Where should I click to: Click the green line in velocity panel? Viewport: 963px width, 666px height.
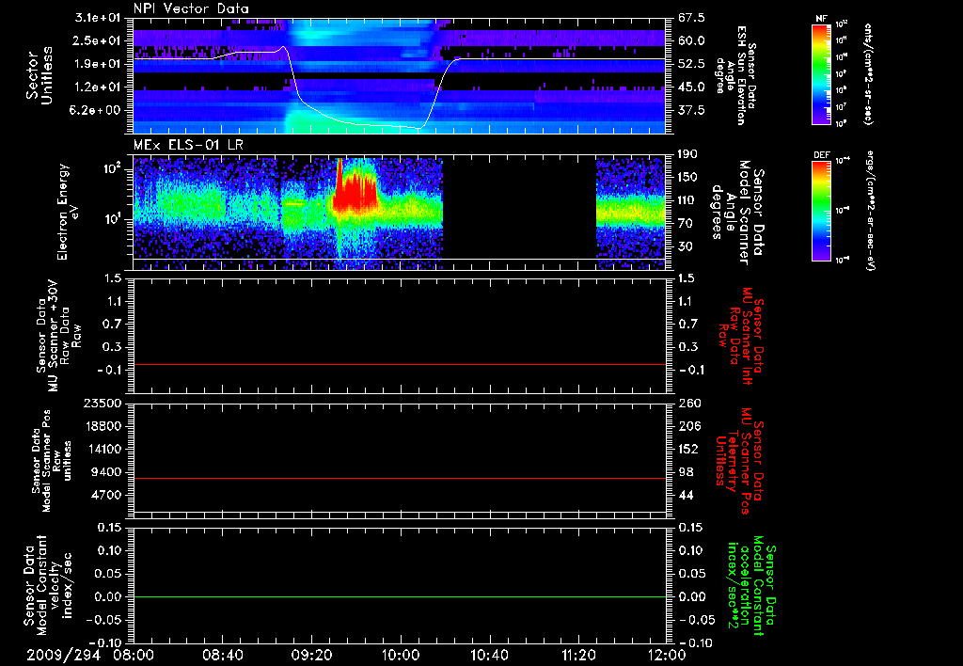pyautogui.click(x=400, y=596)
